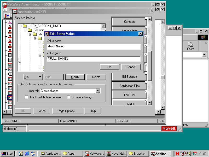Click the Edit String Value dialog title icon
The image size is (209, 157).
pos(47,34)
